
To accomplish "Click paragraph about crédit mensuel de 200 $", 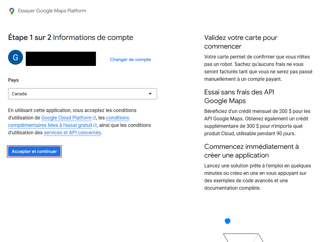I will tap(257, 123).
